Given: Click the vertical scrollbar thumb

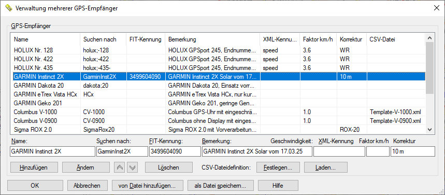Looking at the screenshot, I should [x=429, y=68].
